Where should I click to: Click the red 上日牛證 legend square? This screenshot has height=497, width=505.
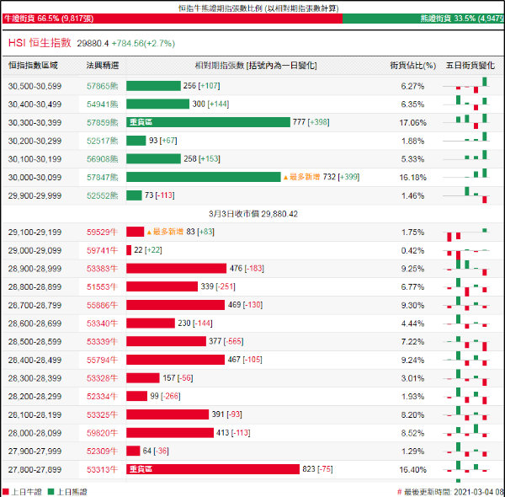click(6, 492)
